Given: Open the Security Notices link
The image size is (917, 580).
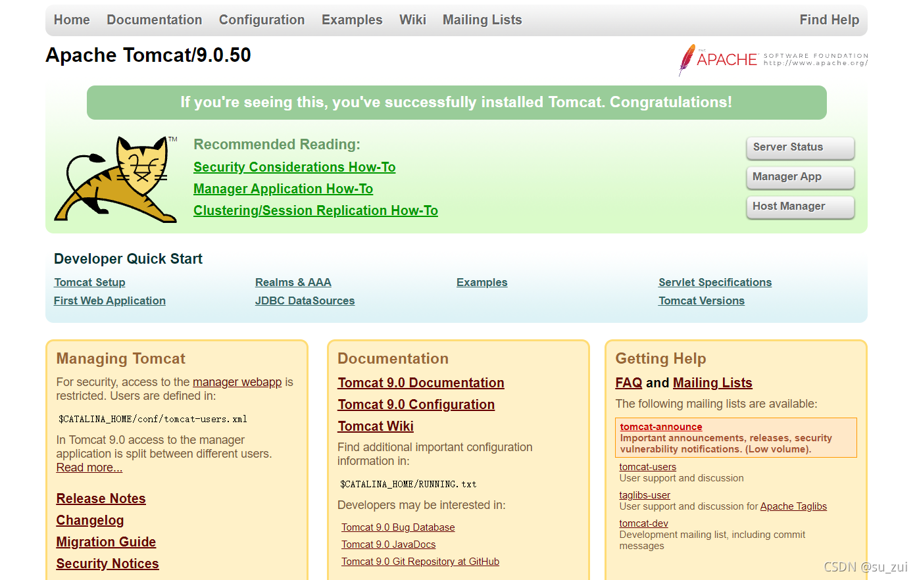Looking at the screenshot, I should pyautogui.click(x=108, y=564).
